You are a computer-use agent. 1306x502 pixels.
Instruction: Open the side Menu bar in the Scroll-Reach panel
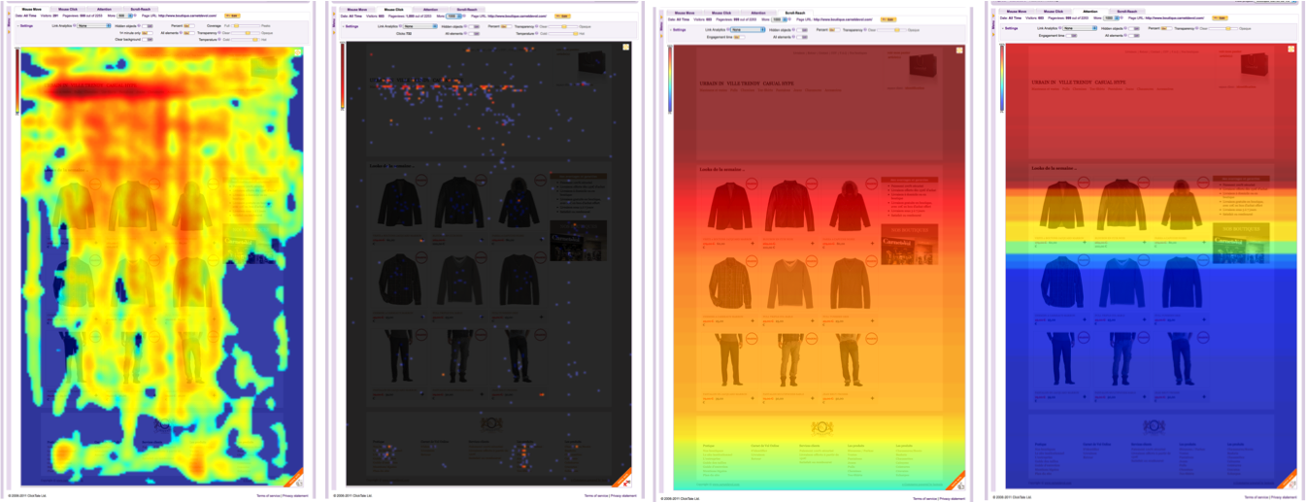pos(661,26)
